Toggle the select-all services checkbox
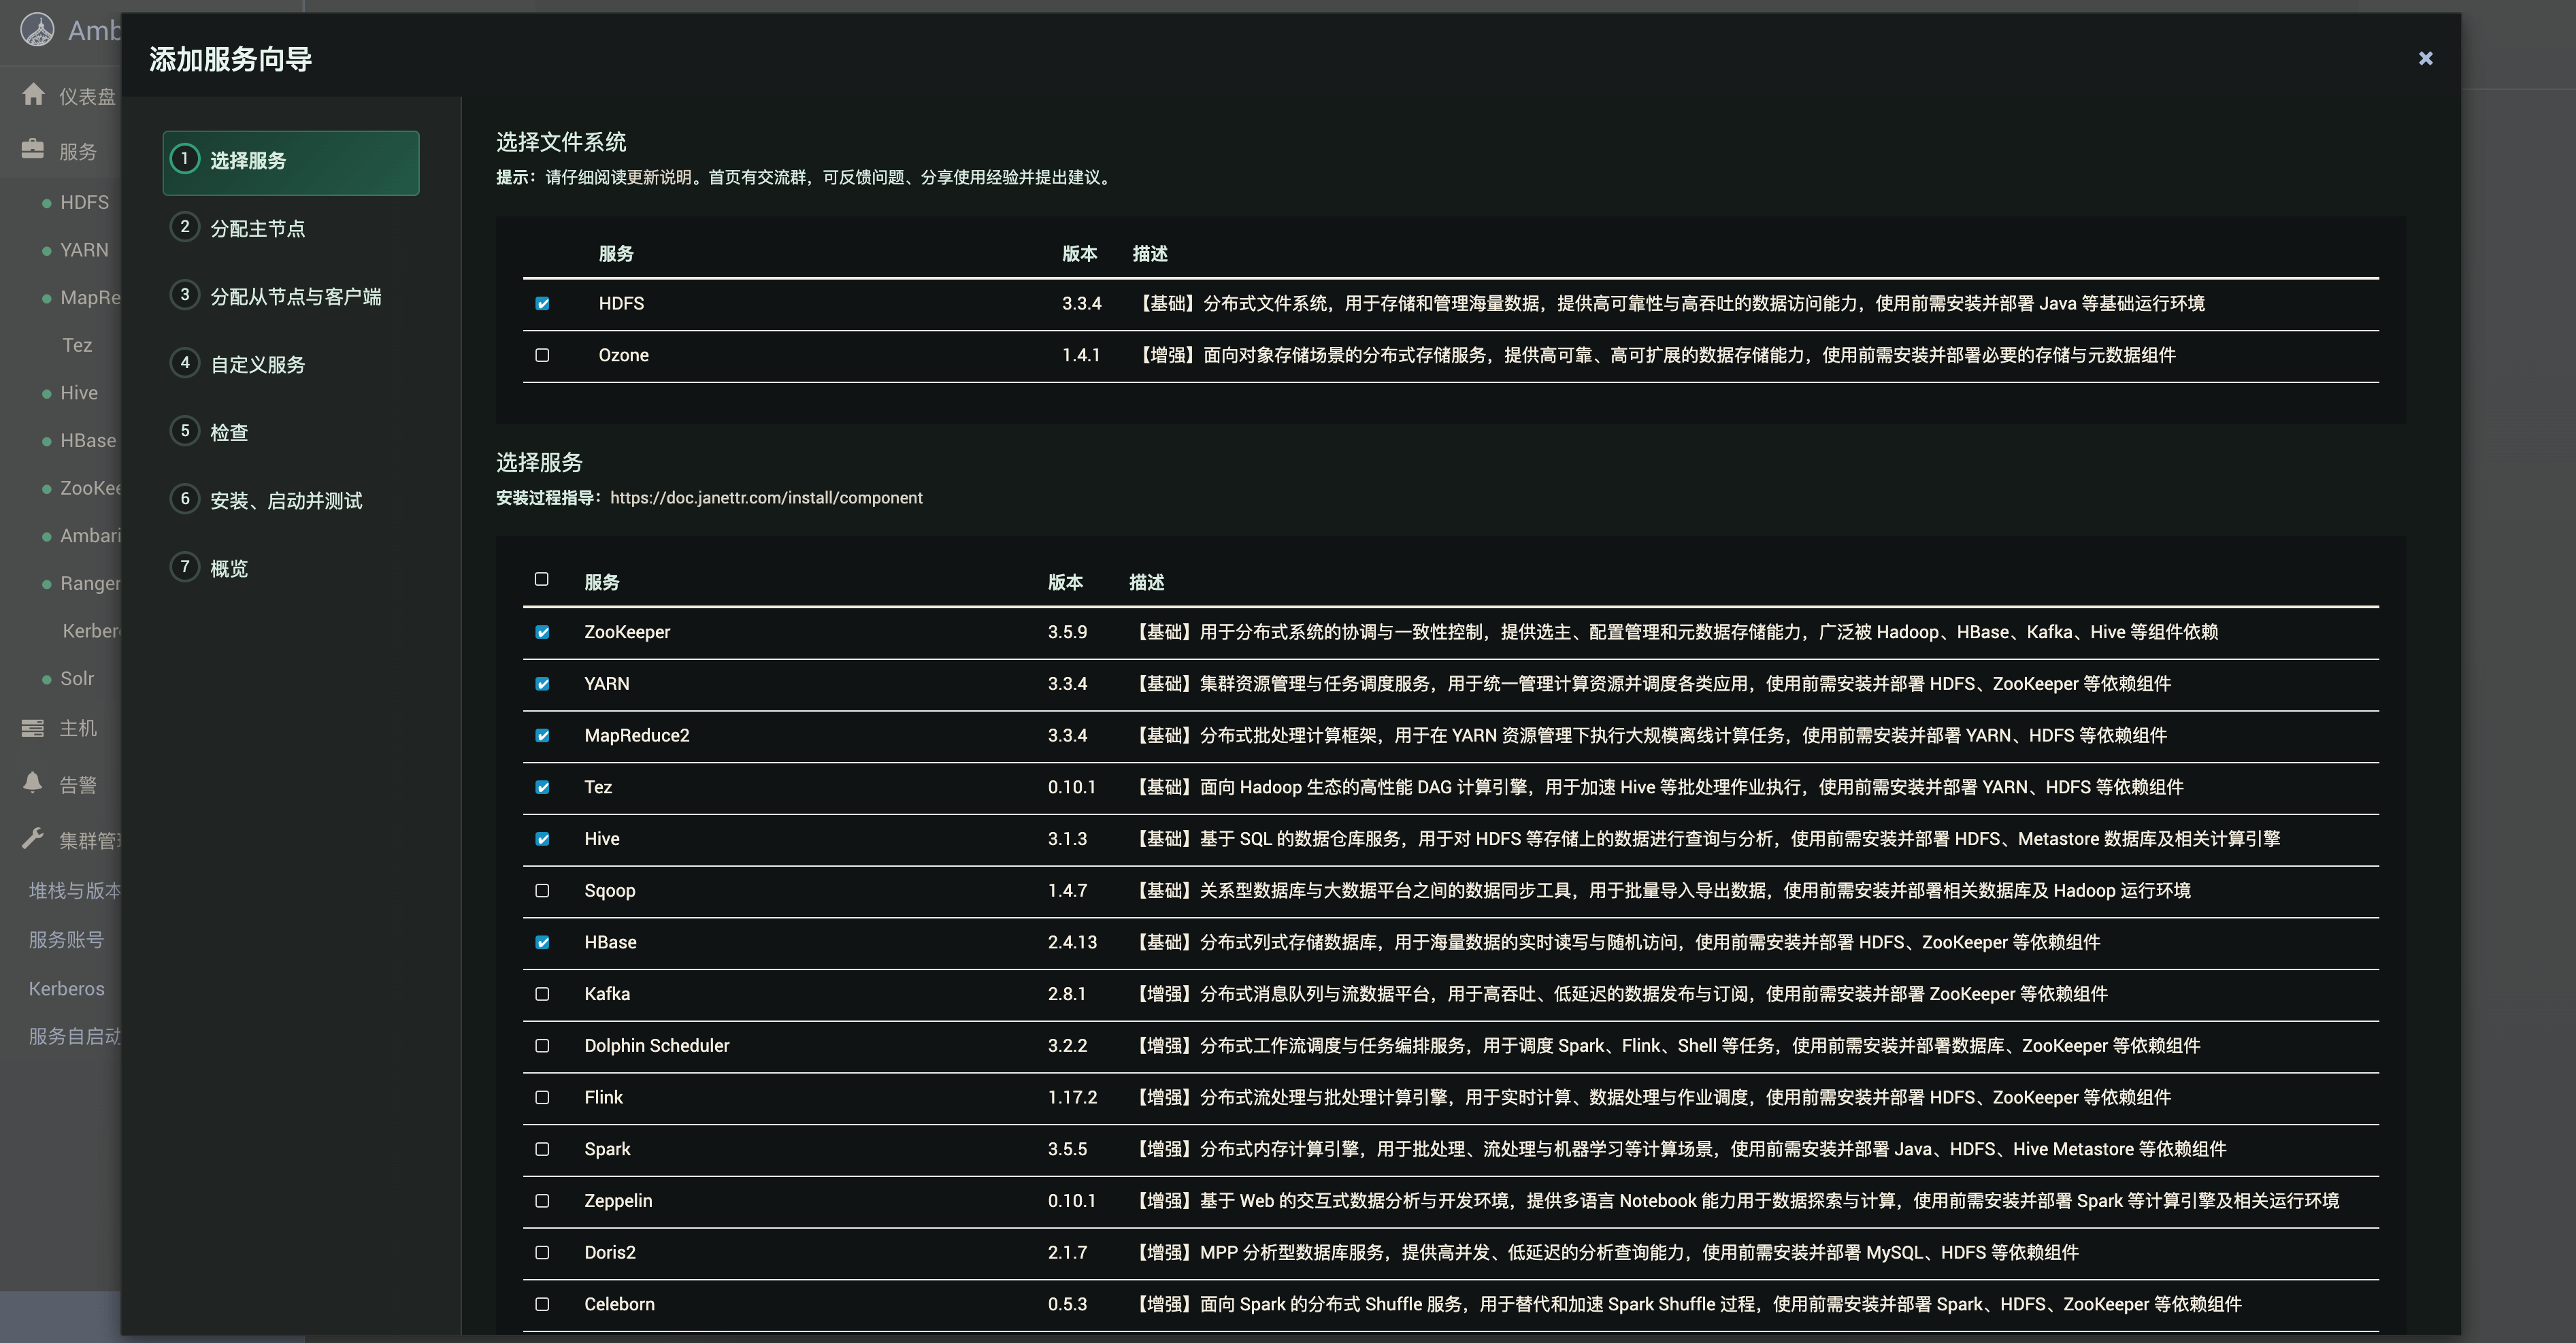Image resolution: width=2576 pixels, height=1343 pixels. (542, 579)
